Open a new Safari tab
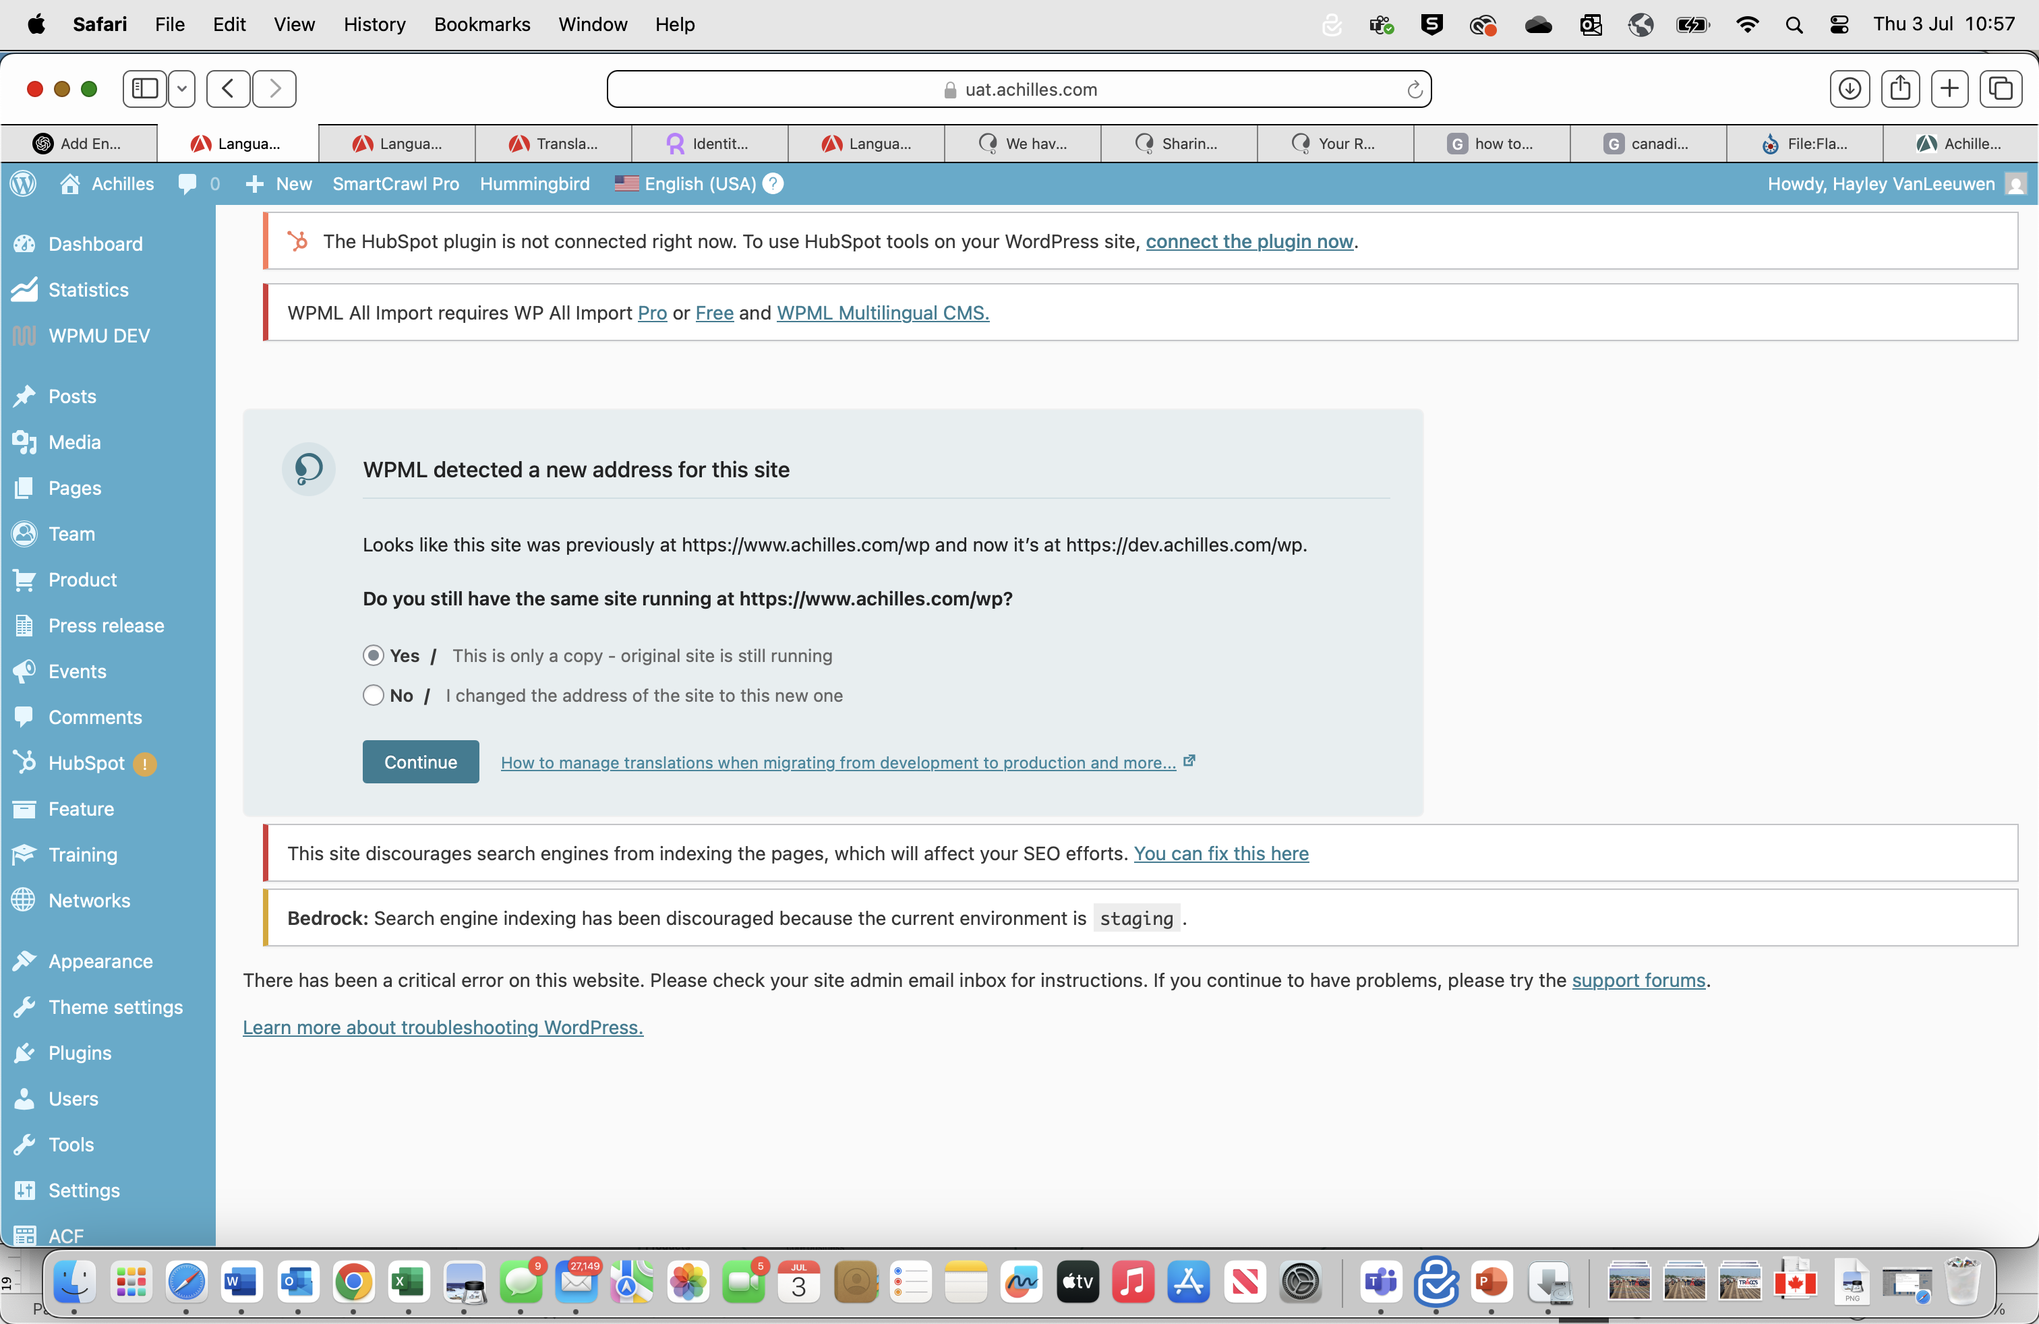2039x1324 pixels. 1950,88
